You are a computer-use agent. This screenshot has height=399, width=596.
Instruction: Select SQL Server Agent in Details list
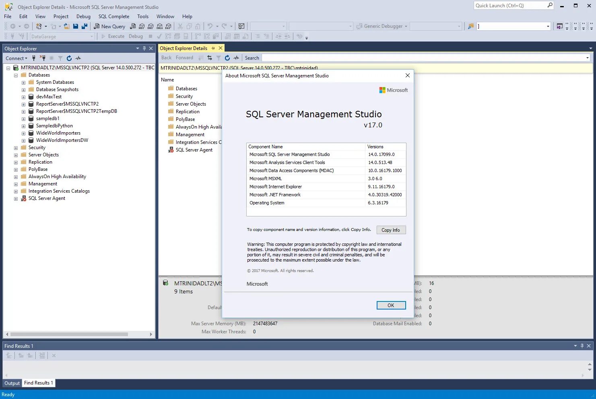point(194,150)
